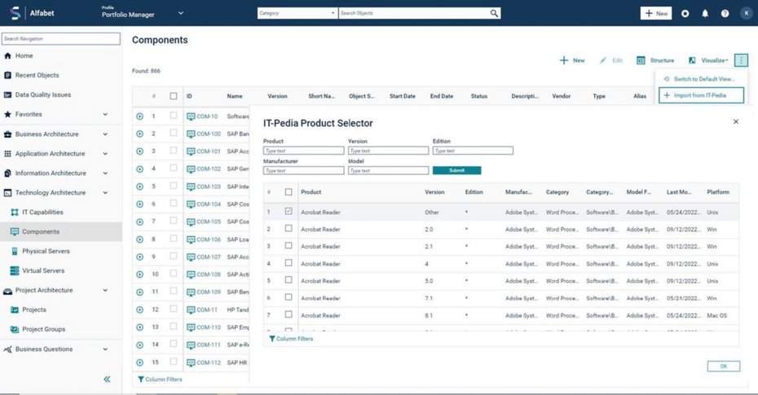Check Acrobat Reader version 2.0 row
The height and width of the screenshot is (395, 758).
pos(289,228)
